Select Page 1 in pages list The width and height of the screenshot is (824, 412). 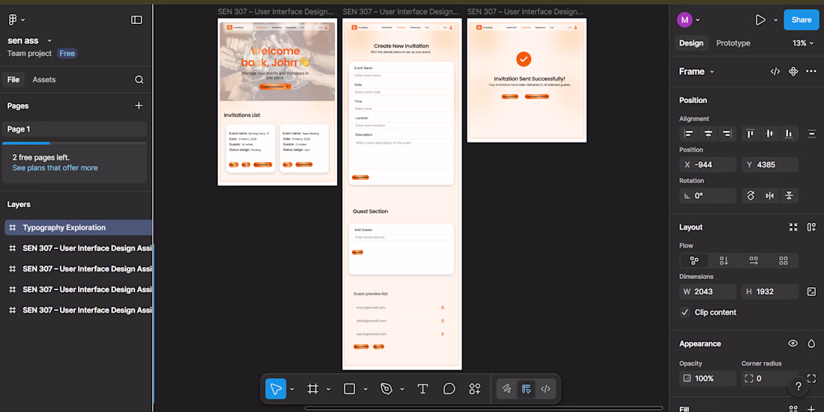pyautogui.click(x=75, y=129)
